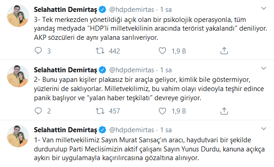Like the tweet beginning "3- Tek merkezden"
The height and width of the screenshot is (167, 274).
[162, 51]
